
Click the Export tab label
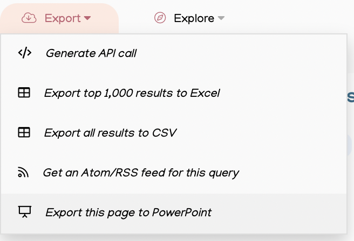(x=63, y=18)
